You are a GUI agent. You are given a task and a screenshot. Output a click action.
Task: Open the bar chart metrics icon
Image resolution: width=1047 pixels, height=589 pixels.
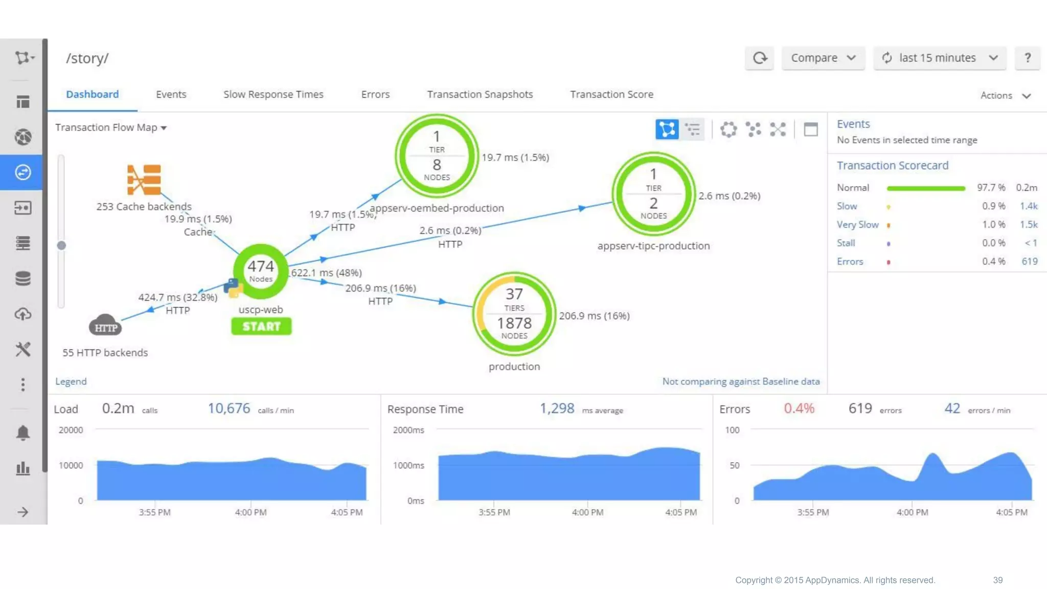point(22,468)
